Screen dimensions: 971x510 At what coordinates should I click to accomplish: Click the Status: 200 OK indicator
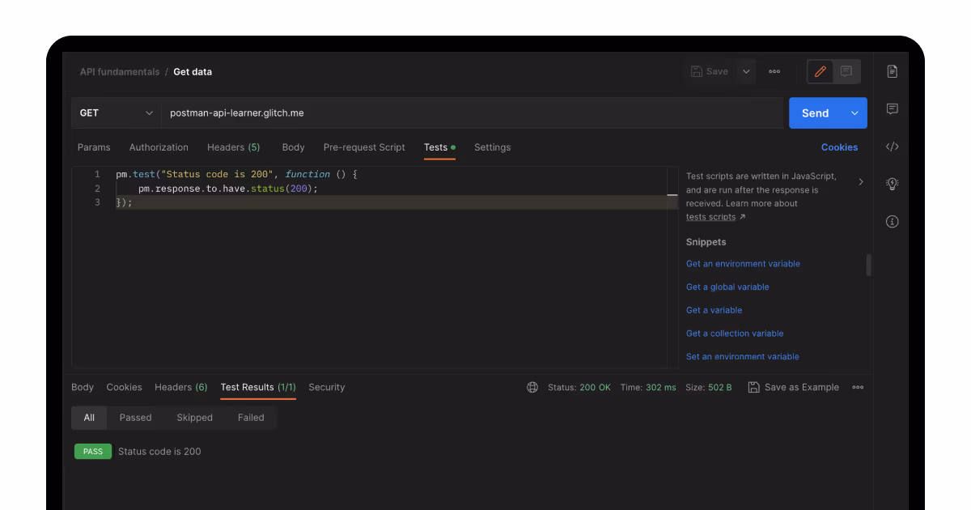(579, 387)
